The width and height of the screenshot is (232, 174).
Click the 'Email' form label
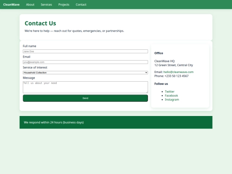[27, 57]
